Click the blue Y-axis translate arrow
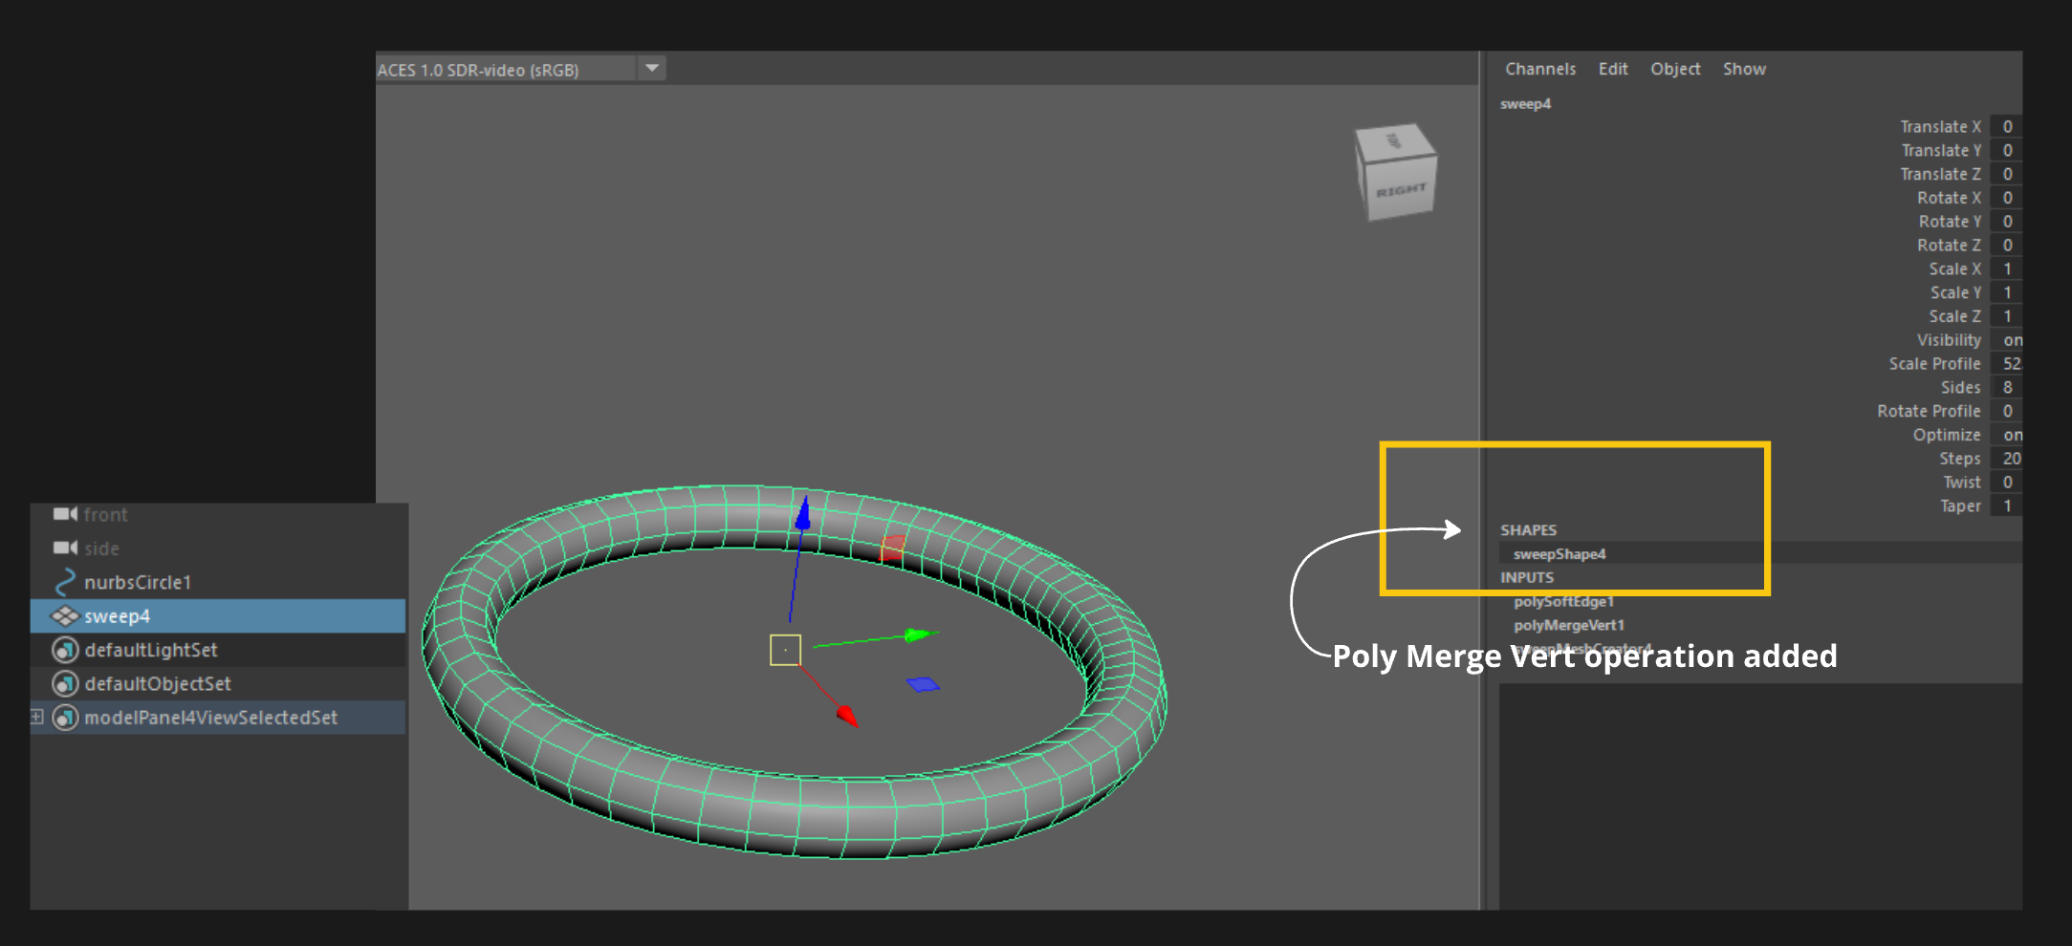 click(803, 514)
